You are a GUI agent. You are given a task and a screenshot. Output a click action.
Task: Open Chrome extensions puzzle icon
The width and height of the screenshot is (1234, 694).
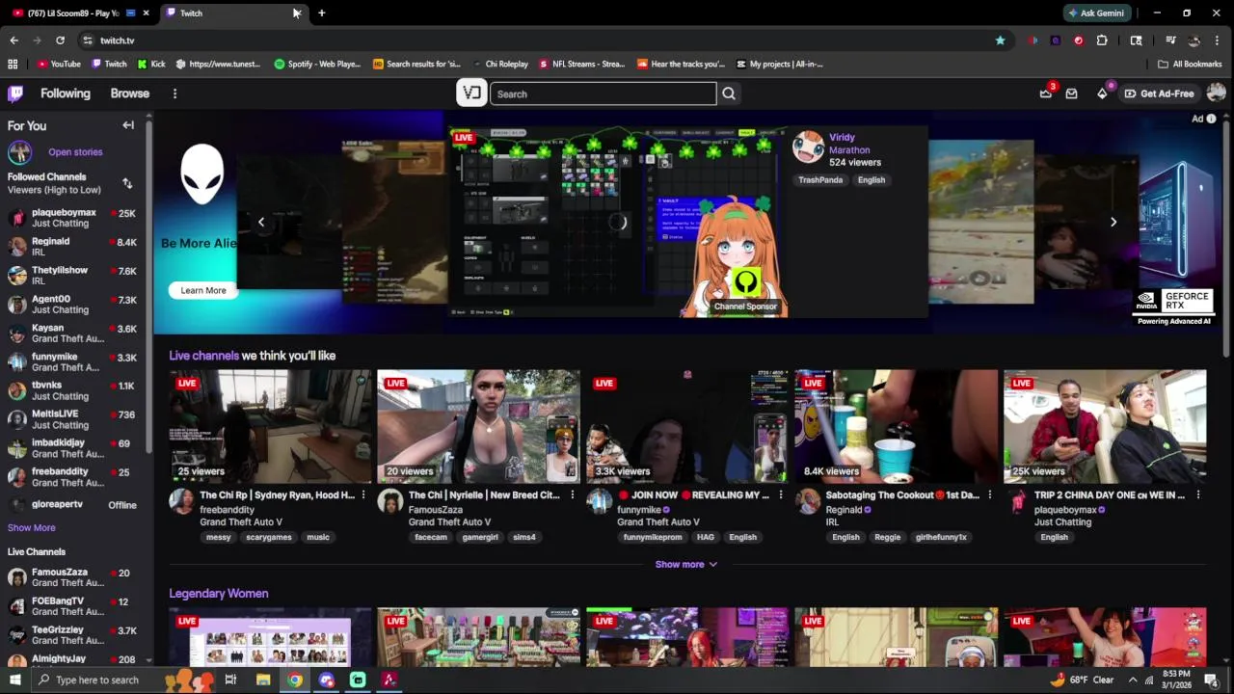coord(1102,40)
